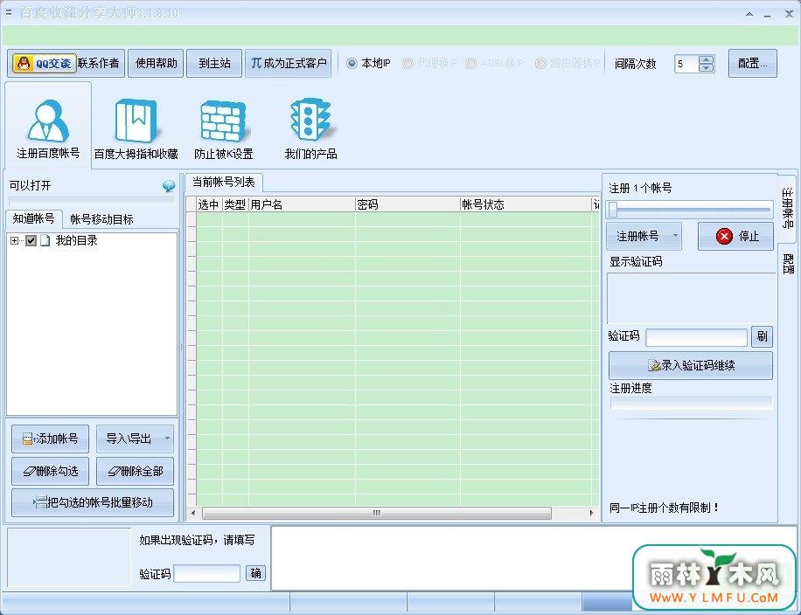Image resolution: width=801 pixels, height=615 pixels.
Task: Decrease the 间隔次数 spinner value
Action: coord(706,68)
